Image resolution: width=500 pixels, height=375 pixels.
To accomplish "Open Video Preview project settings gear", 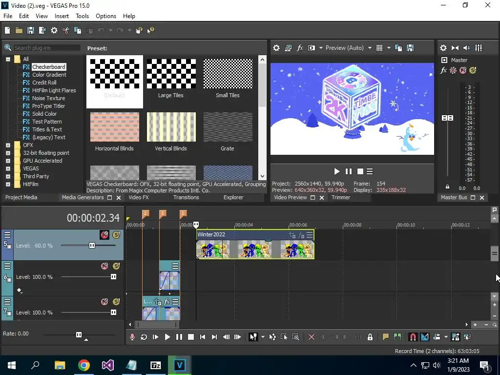I will pyautogui.click(x=276, y=48).
